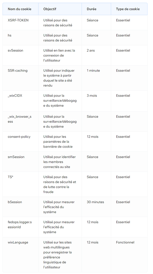The image size is (153, 274).
Task: Select the _wixCIDX cookie name
Action: tap(15, 96)
